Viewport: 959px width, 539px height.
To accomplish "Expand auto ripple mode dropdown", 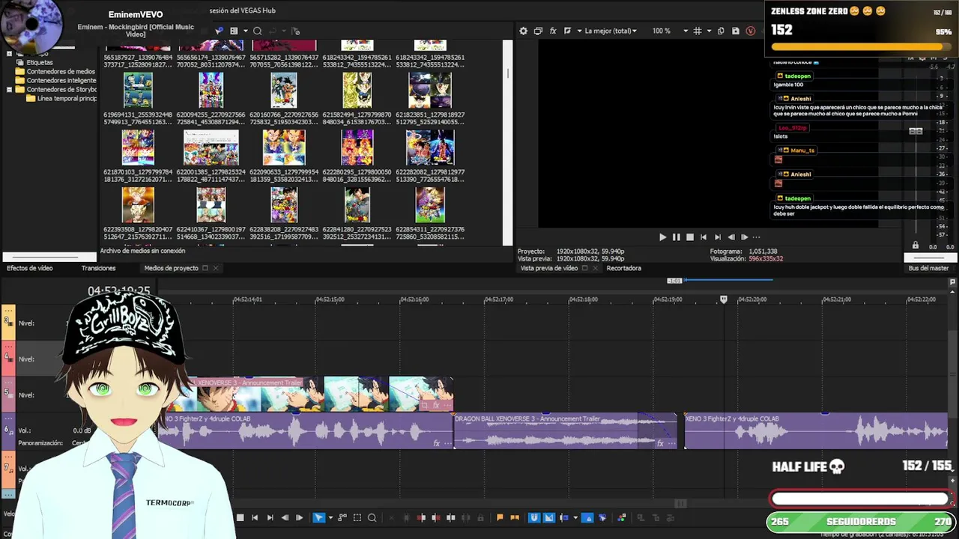I will 575,517.
